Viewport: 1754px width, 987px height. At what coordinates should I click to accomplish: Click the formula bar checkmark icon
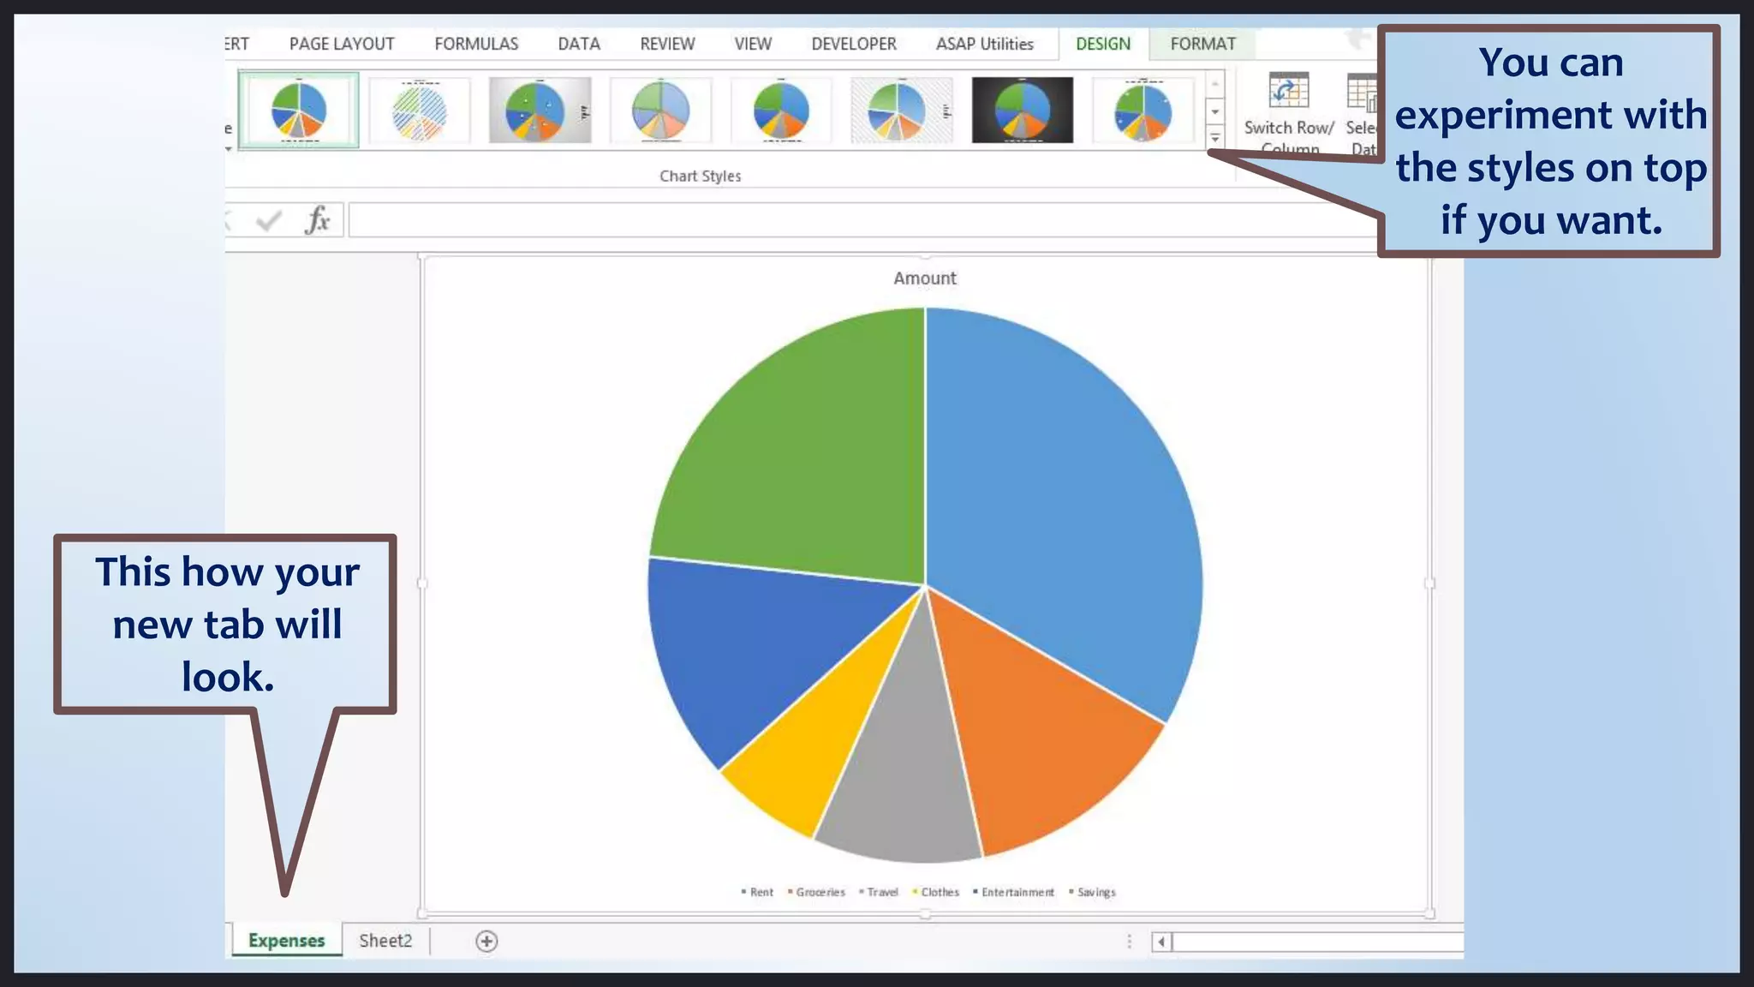point(268,221)
